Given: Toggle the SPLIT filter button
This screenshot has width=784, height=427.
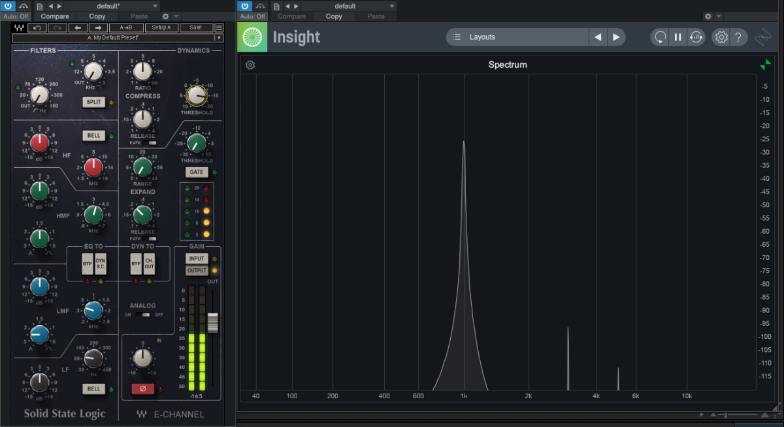Looking at the screenshot, I should [93, 102].
